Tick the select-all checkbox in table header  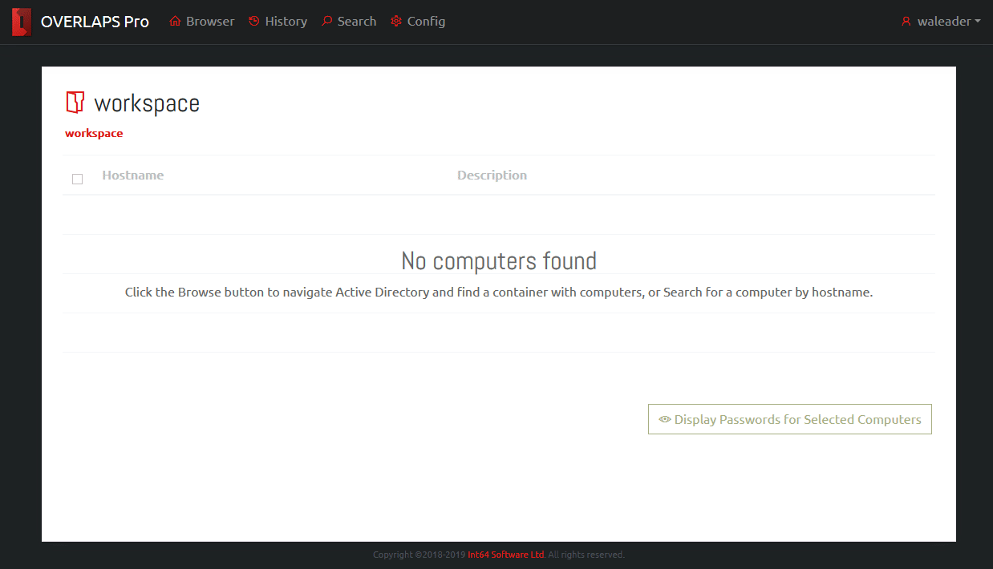click(x=77, y=179)
